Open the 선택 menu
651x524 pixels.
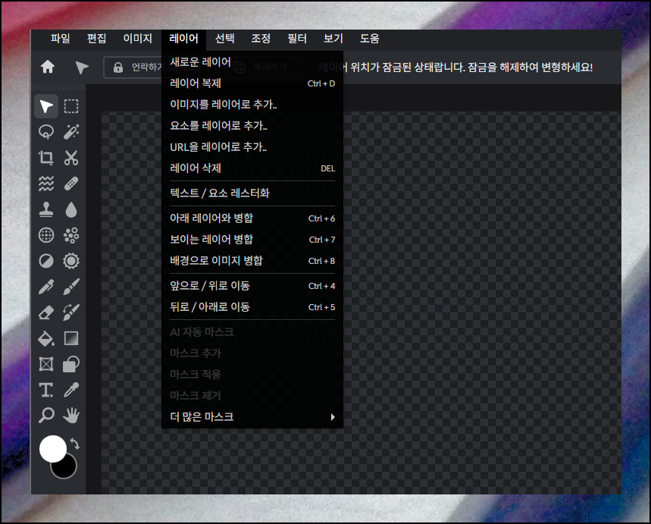click(x=225, y=39)
